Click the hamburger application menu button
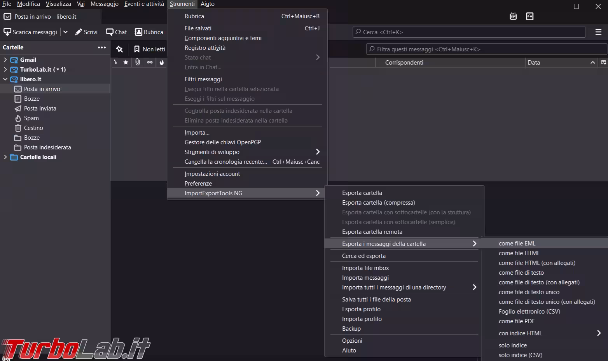 (x=598, y=32)
